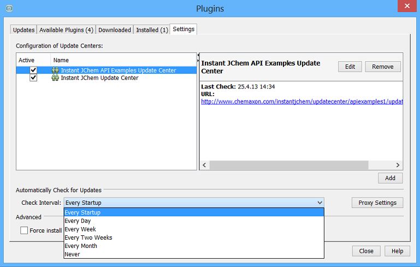The width and height of the screenshot is (420, 267).
Task: Remove the selected update center
Action: 382,67
